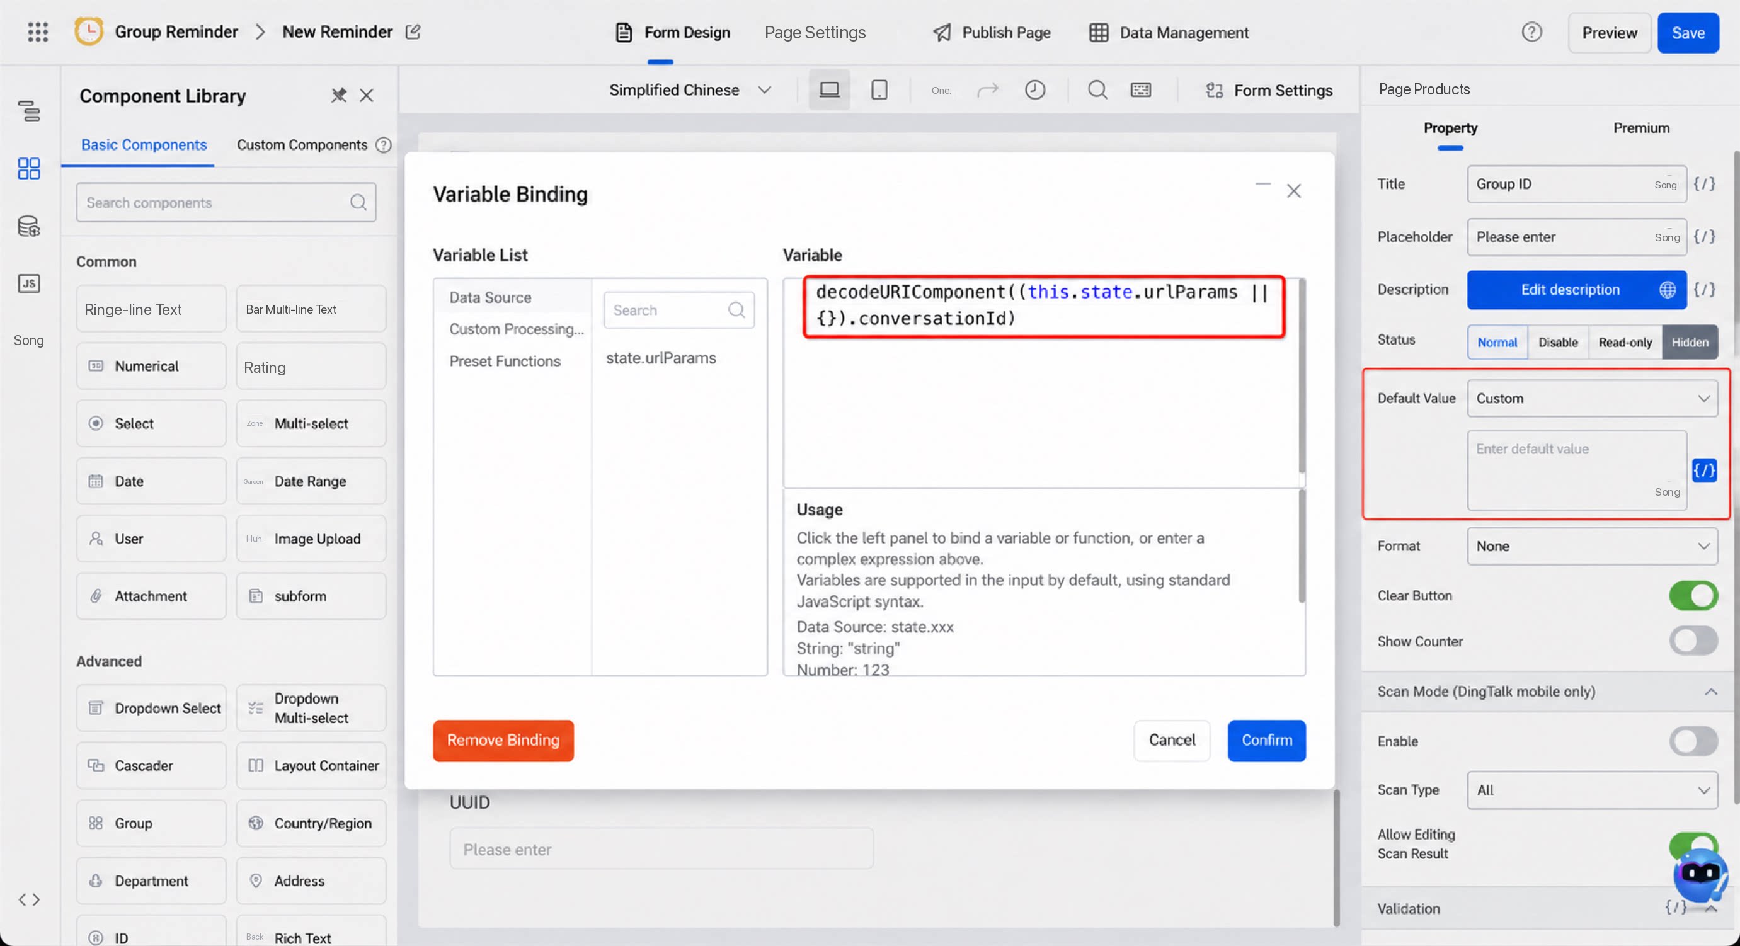Click the help question mark icon
This screenshot has height=946, width=1740.
1531,31
